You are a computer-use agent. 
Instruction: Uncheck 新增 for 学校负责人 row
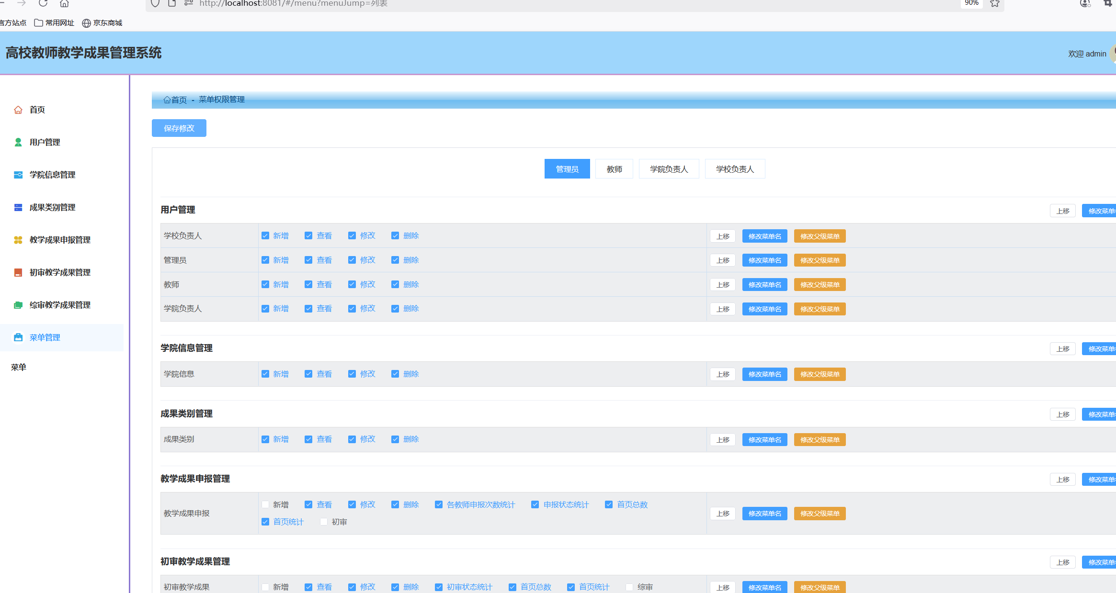[x=265, y=235]
